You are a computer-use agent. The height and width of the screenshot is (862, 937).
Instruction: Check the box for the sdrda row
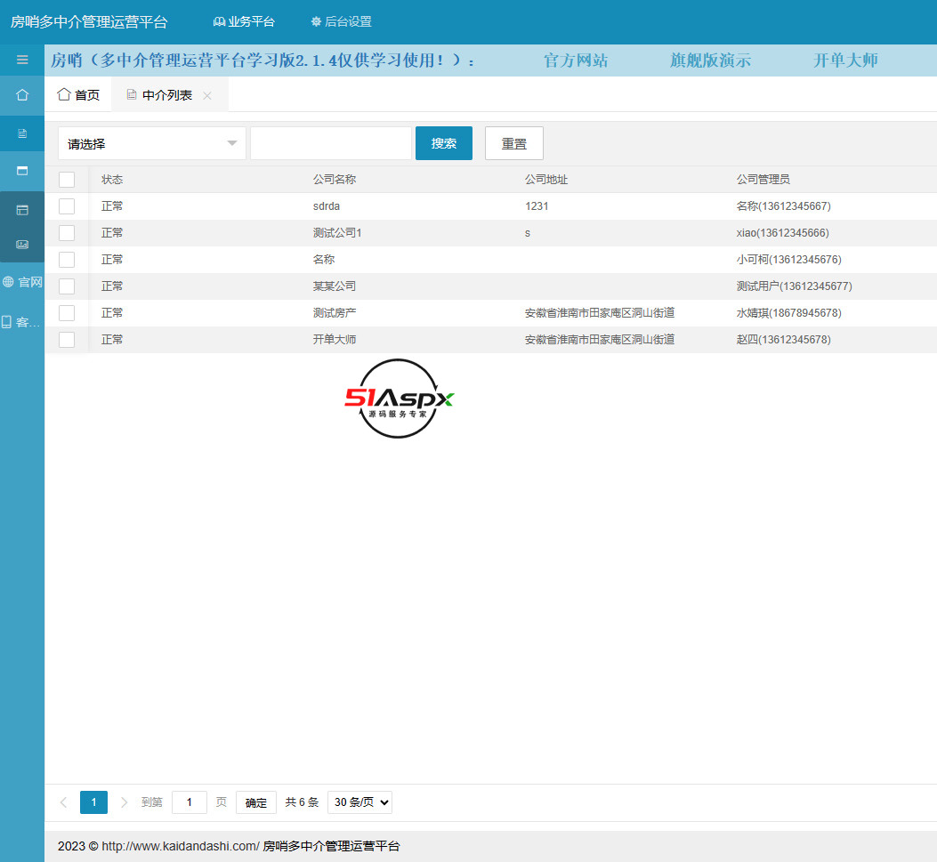point(67,206)
